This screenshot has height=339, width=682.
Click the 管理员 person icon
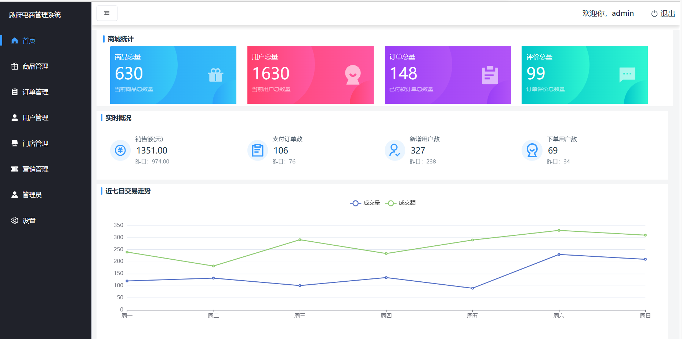tap(15, 195)
